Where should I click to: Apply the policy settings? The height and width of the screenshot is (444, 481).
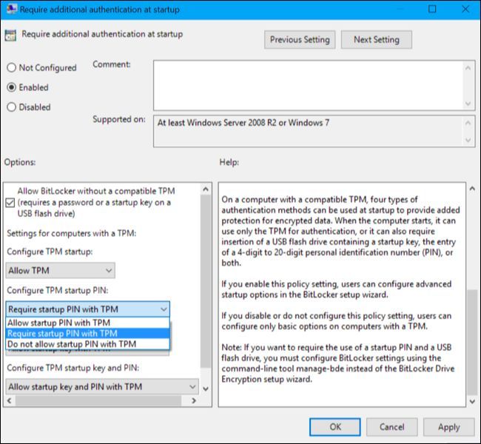tap(448, 427)
